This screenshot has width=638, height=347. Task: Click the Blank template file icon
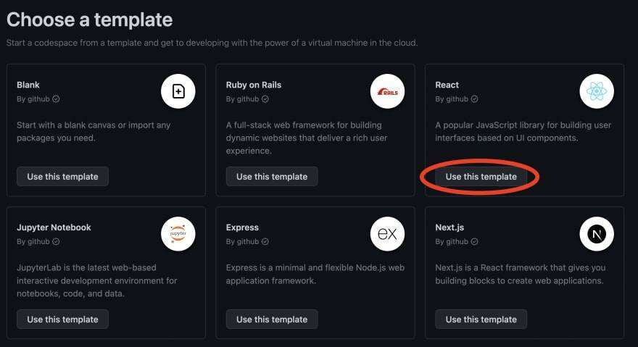coord(178,91)
